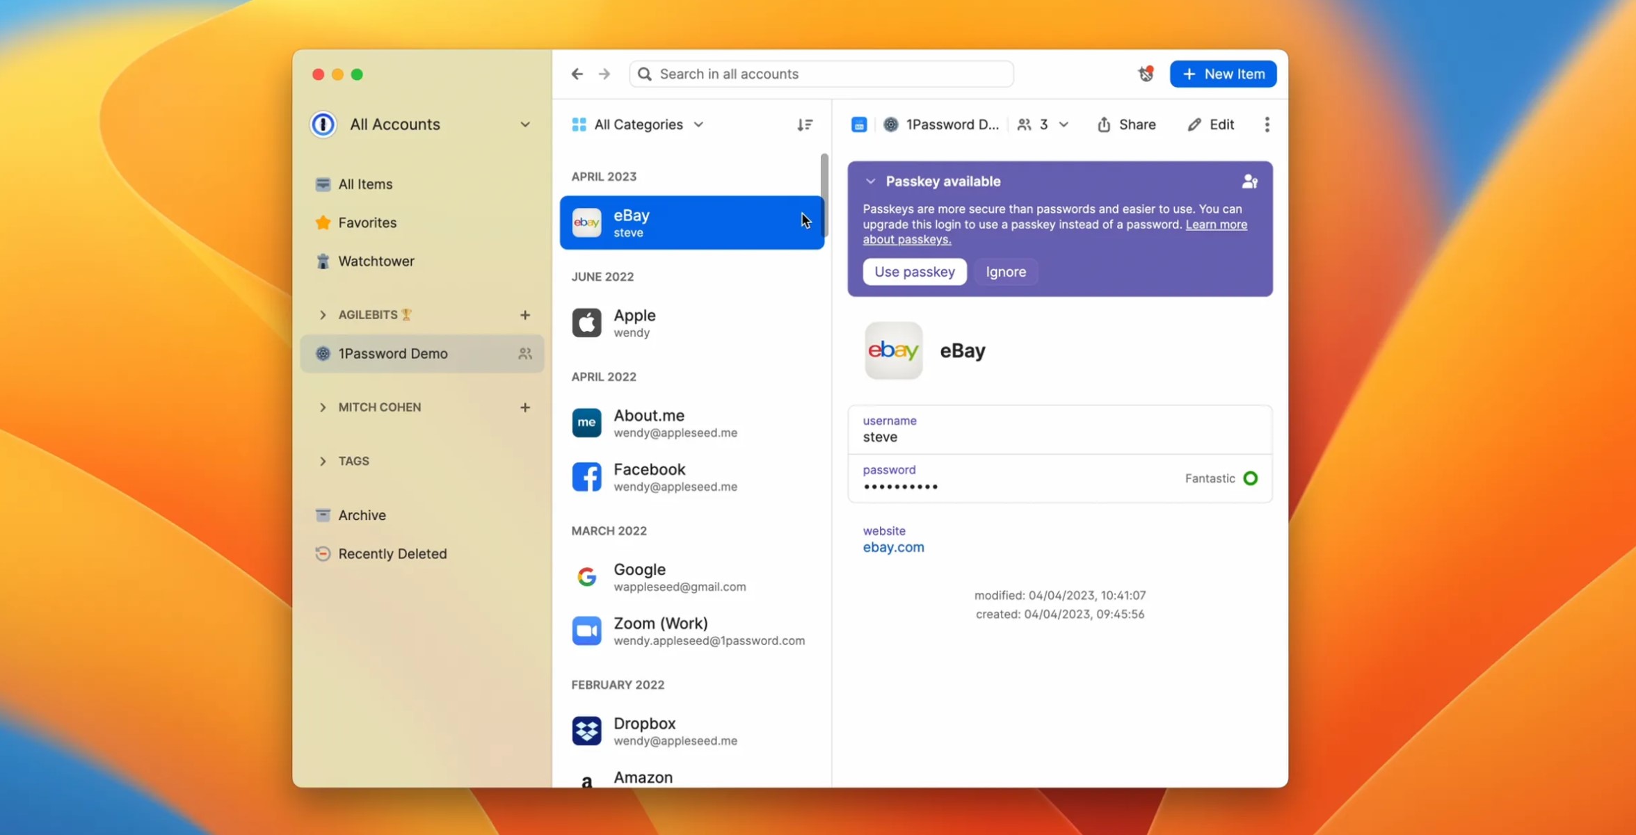Click the Fantastic password strength indicator
This screenshot has width=1636, height=835.
point(1221,478)
